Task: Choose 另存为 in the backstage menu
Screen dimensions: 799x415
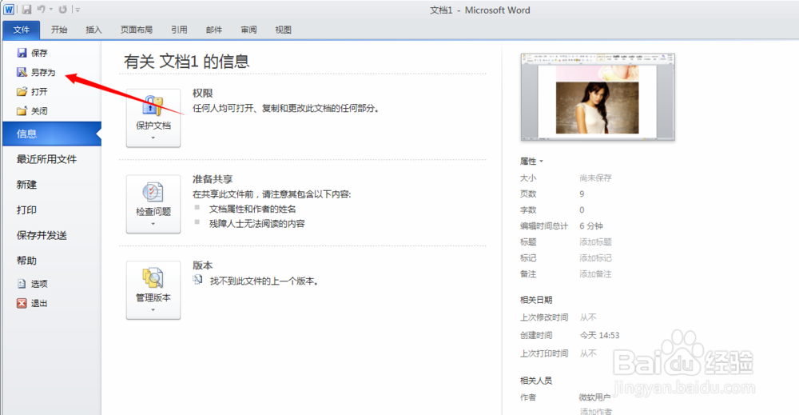Action: coord(36,72)
